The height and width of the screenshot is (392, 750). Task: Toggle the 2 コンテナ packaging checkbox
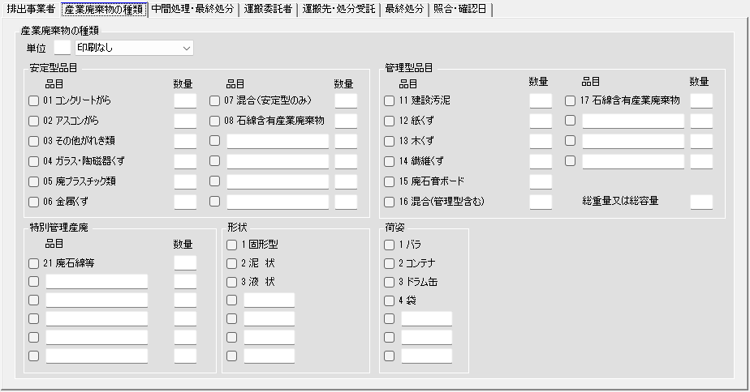coord(390,263)
